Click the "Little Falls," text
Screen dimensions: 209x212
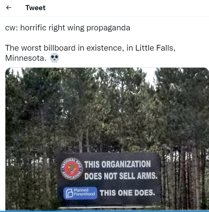155,48
